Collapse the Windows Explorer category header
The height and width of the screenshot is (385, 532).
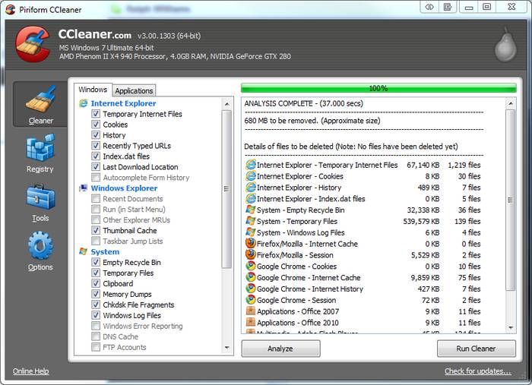(x=124, y=188)
